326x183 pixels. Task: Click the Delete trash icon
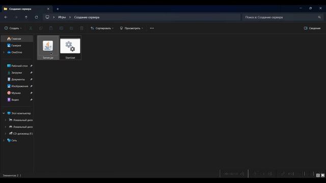click(x=81, y=28)
